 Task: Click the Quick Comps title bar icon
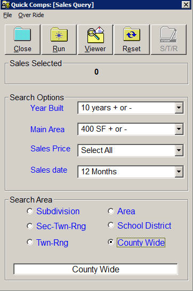coord(5,5)
